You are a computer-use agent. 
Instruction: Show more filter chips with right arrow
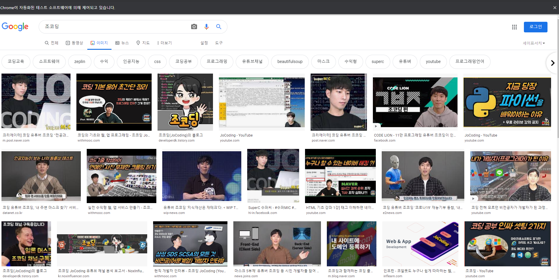click(553, 63)
